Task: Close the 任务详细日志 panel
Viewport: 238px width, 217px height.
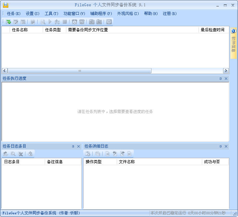Action: [226, 147]
